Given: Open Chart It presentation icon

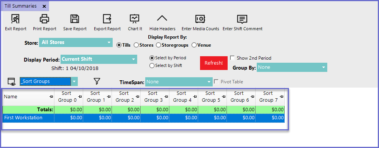Looking at the screenshot, I should (x=135, y=19).
